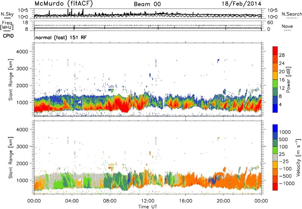This screenshot has width=302, height=209.
Task: Click the 'normal (fast) 151 RF' text
Action: tap(61, 37)
